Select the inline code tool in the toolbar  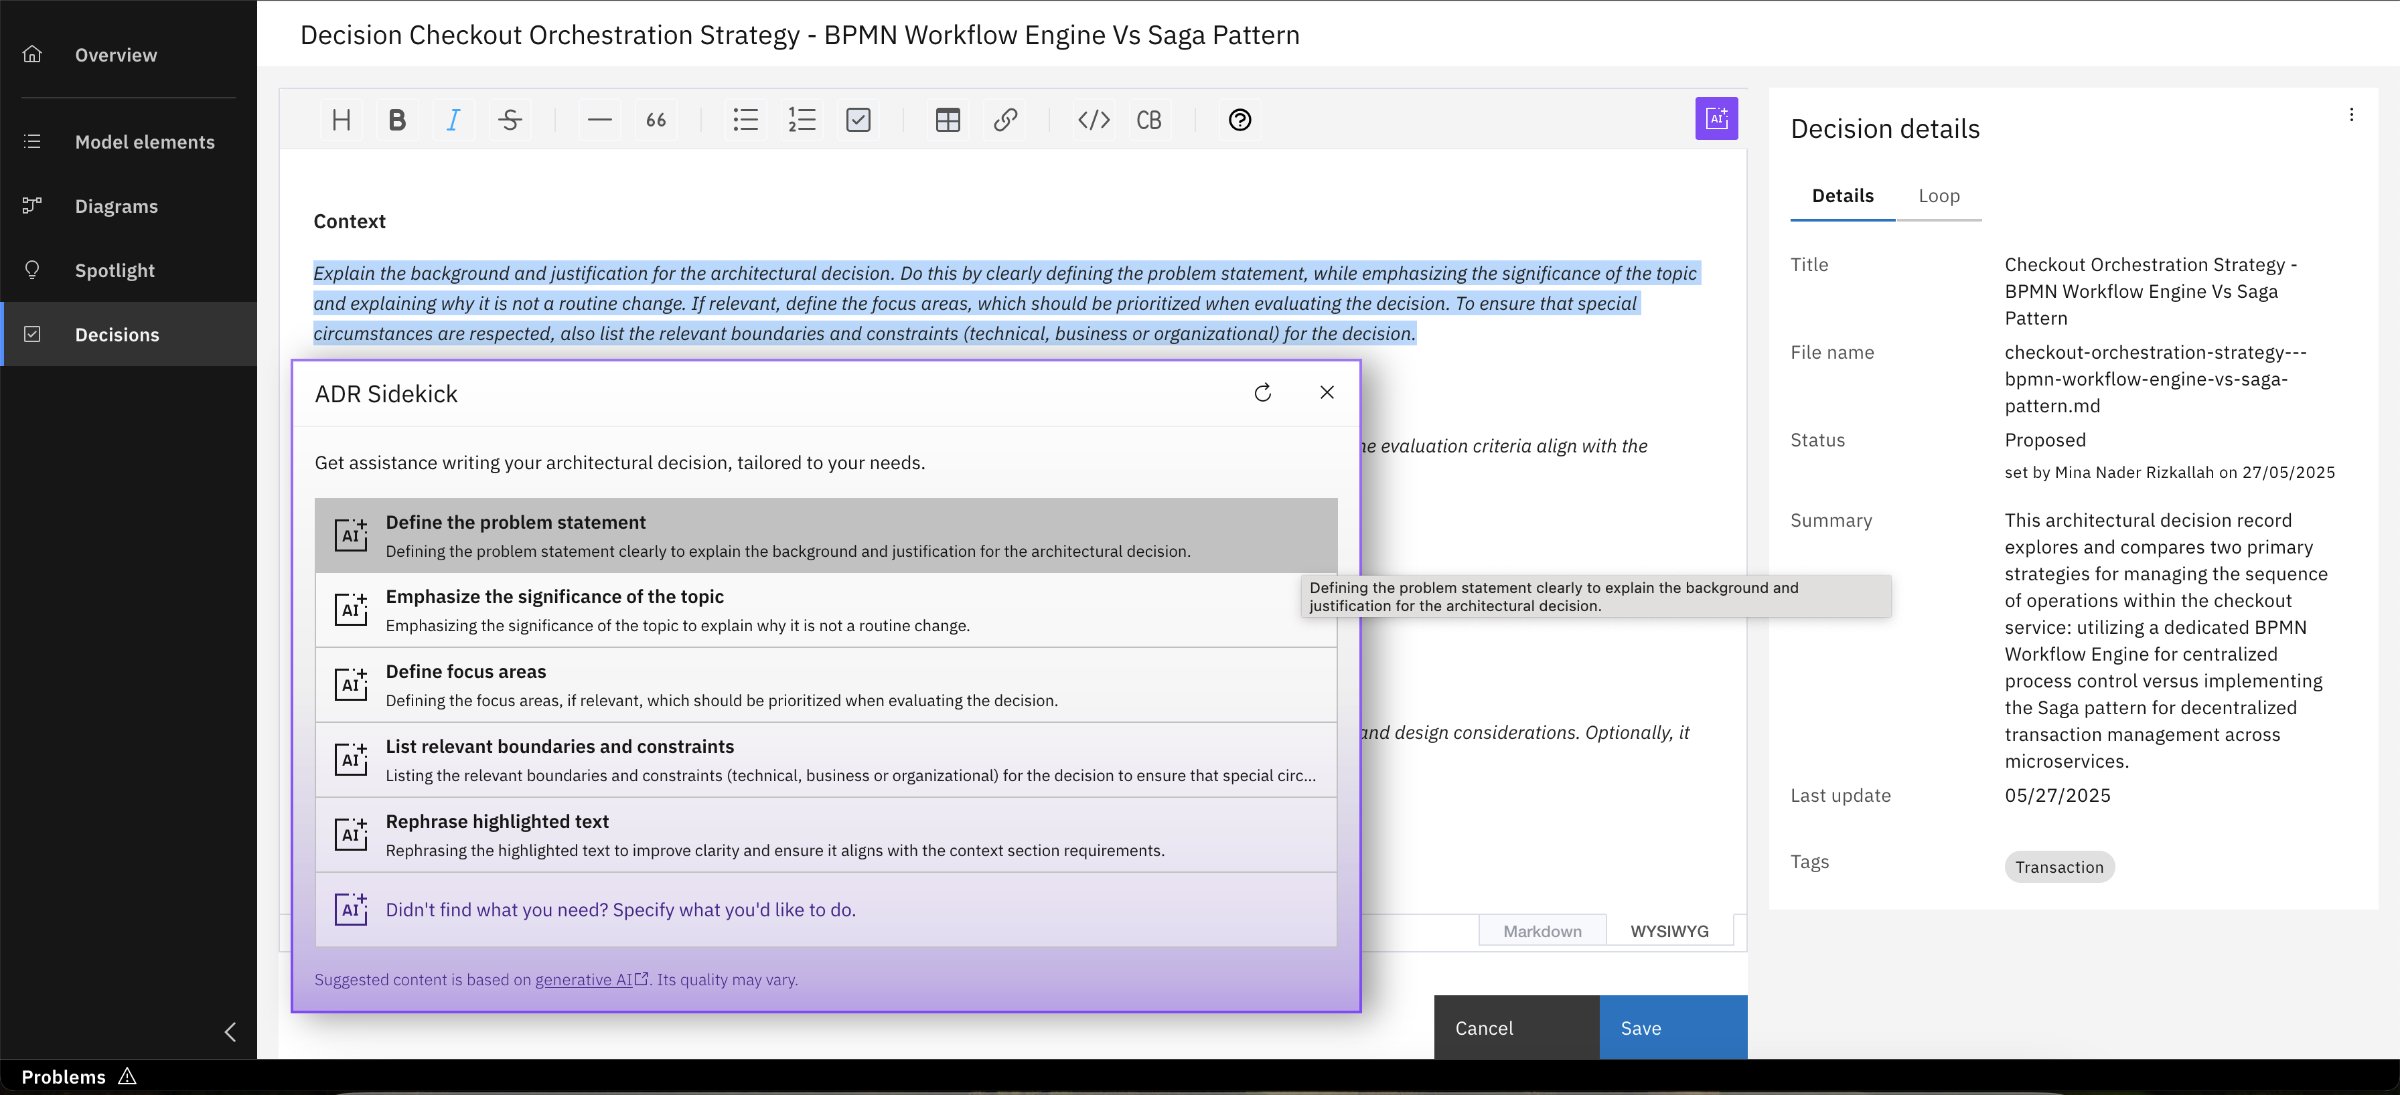pyautogui.click(x=1093, y=119)
